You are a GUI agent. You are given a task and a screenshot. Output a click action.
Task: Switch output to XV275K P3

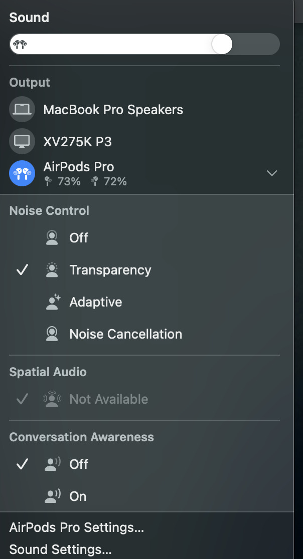pyautogui.click(x=78, y=142)
